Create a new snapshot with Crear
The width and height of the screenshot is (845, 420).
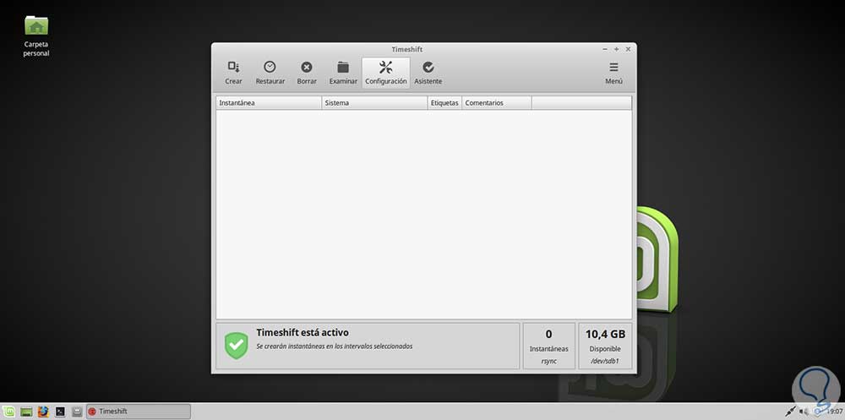point(233,73)
